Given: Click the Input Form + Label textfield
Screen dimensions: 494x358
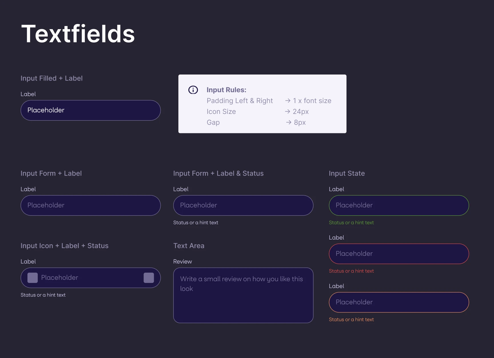Looking at the screenshot, I should pyautogui.click(x=91, y=205).
